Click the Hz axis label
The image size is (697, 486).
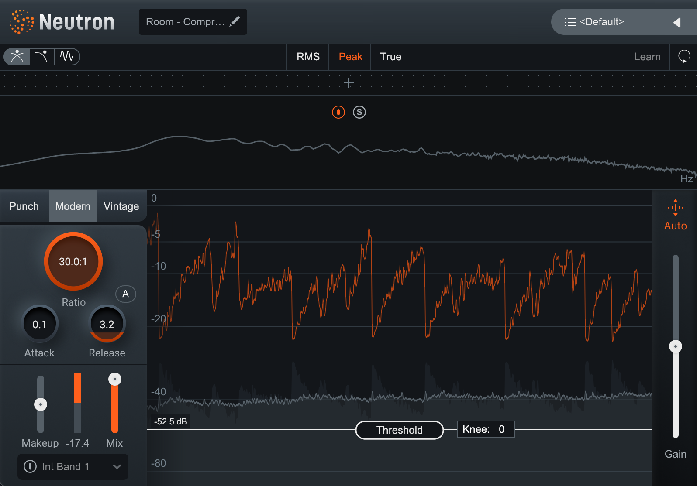coord(687,179)
